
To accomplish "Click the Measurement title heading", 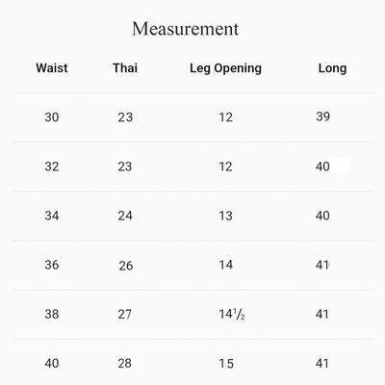I will [186, 29].
